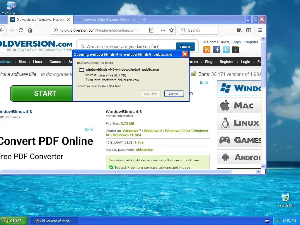Bookmark this page with star icon
This screenshot has height=225, width=300.
click(x=171, y=30)
